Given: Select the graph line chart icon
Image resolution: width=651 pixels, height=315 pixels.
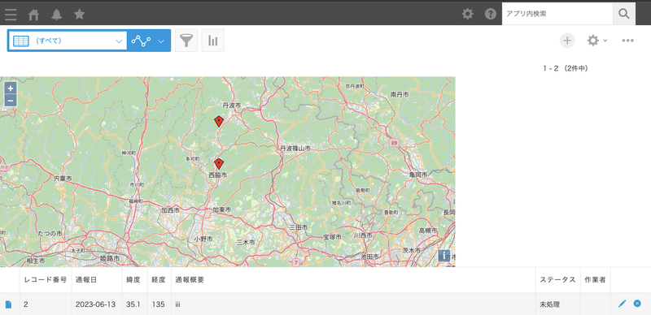Looking at the screenshot, I should coord(141,41).
